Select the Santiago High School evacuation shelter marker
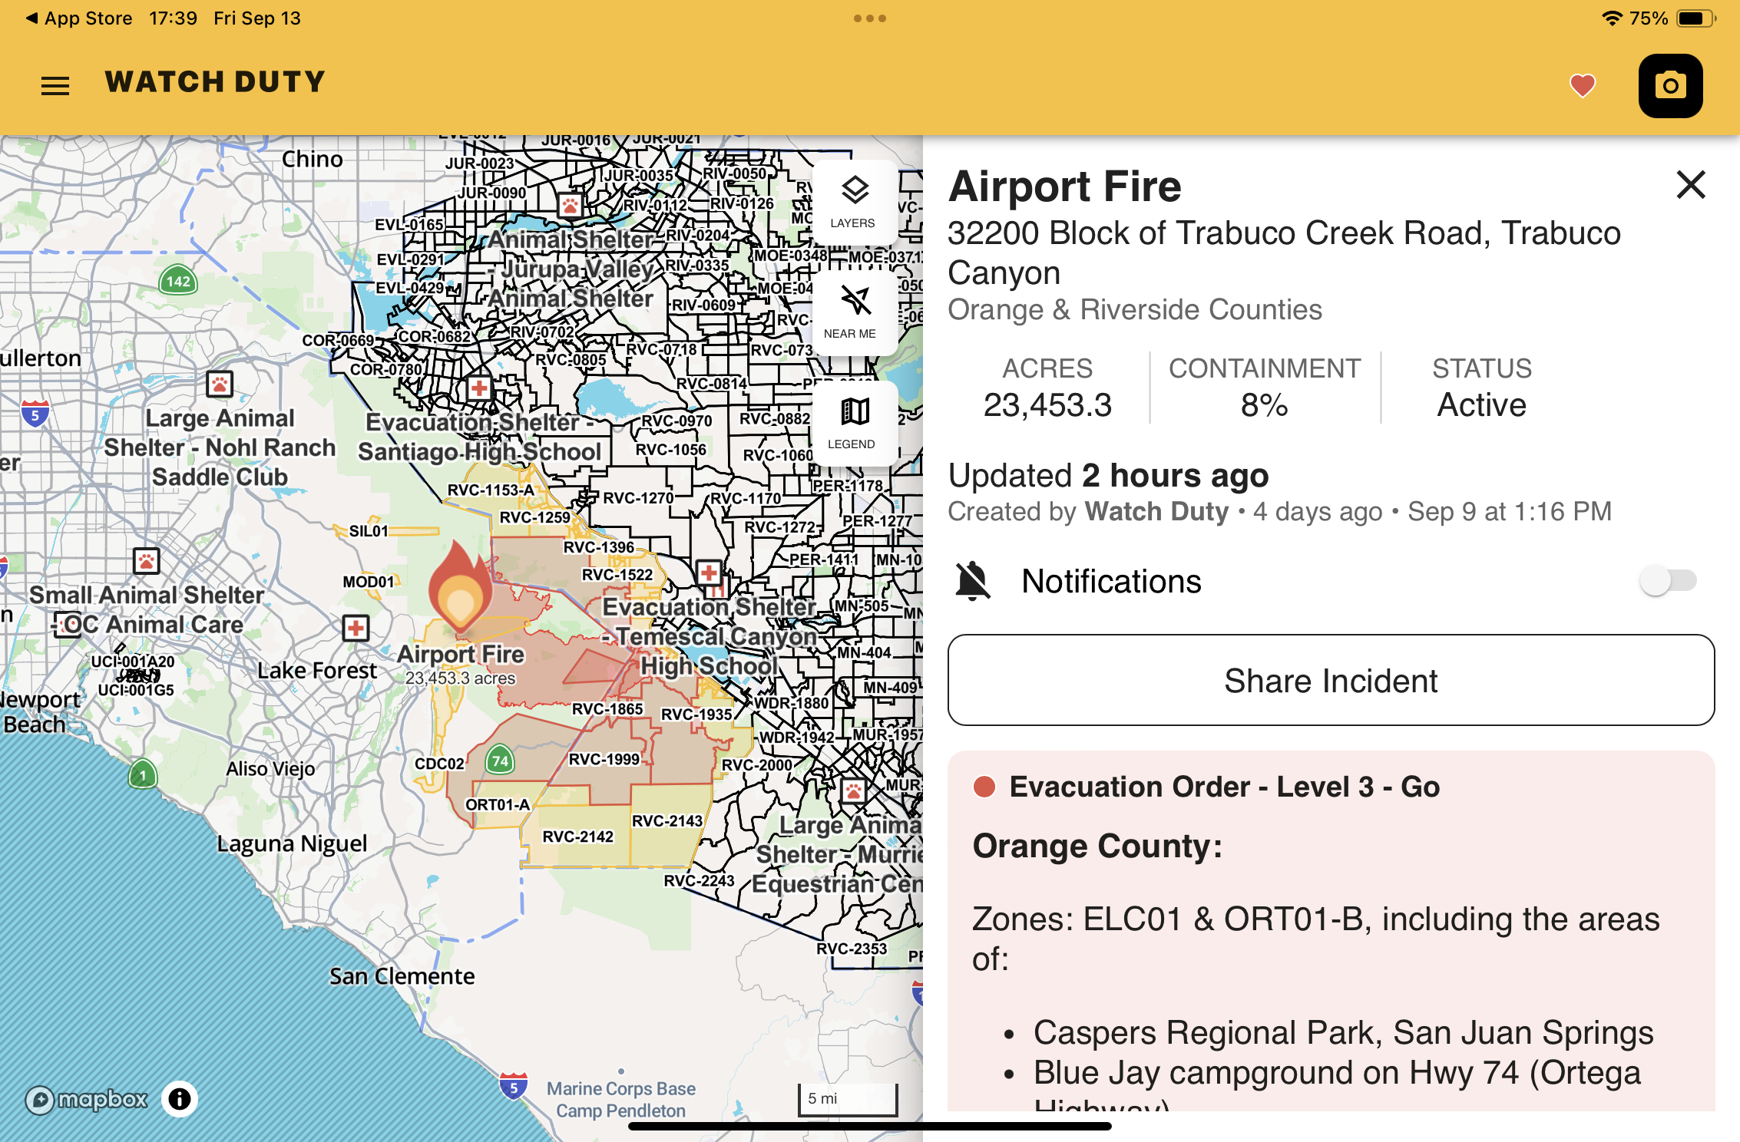The image size is (1740, 1142). (479, 388)
